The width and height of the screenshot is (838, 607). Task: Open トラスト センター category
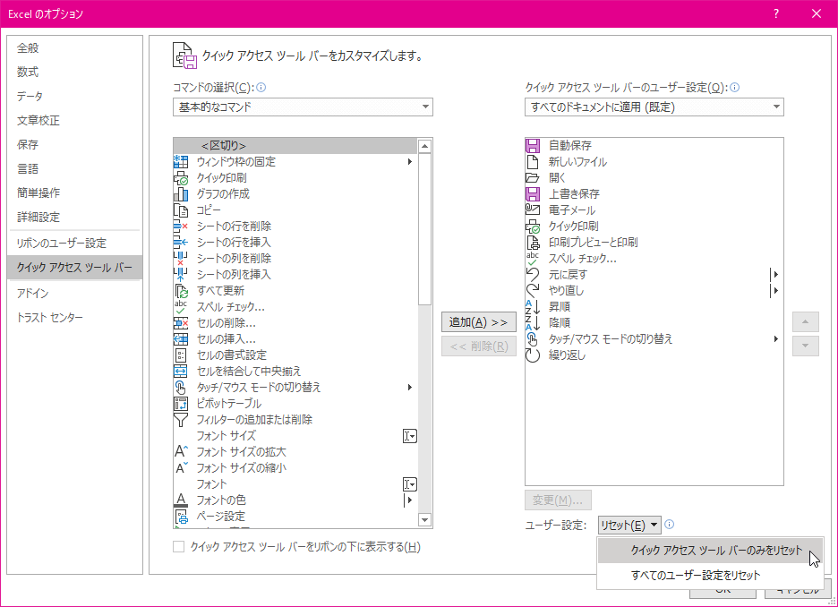point(75,318)
